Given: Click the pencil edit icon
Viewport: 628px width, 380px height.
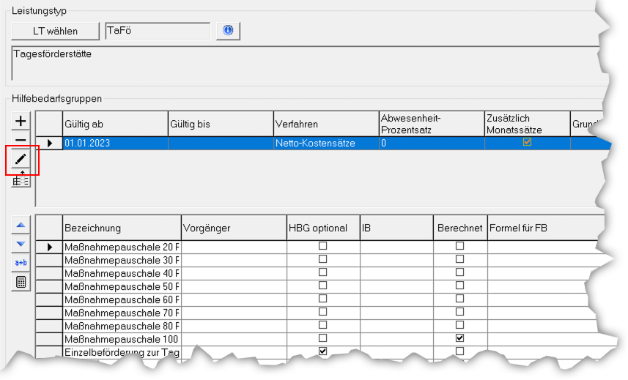Looking at the screenshot, I should (21, 158).
